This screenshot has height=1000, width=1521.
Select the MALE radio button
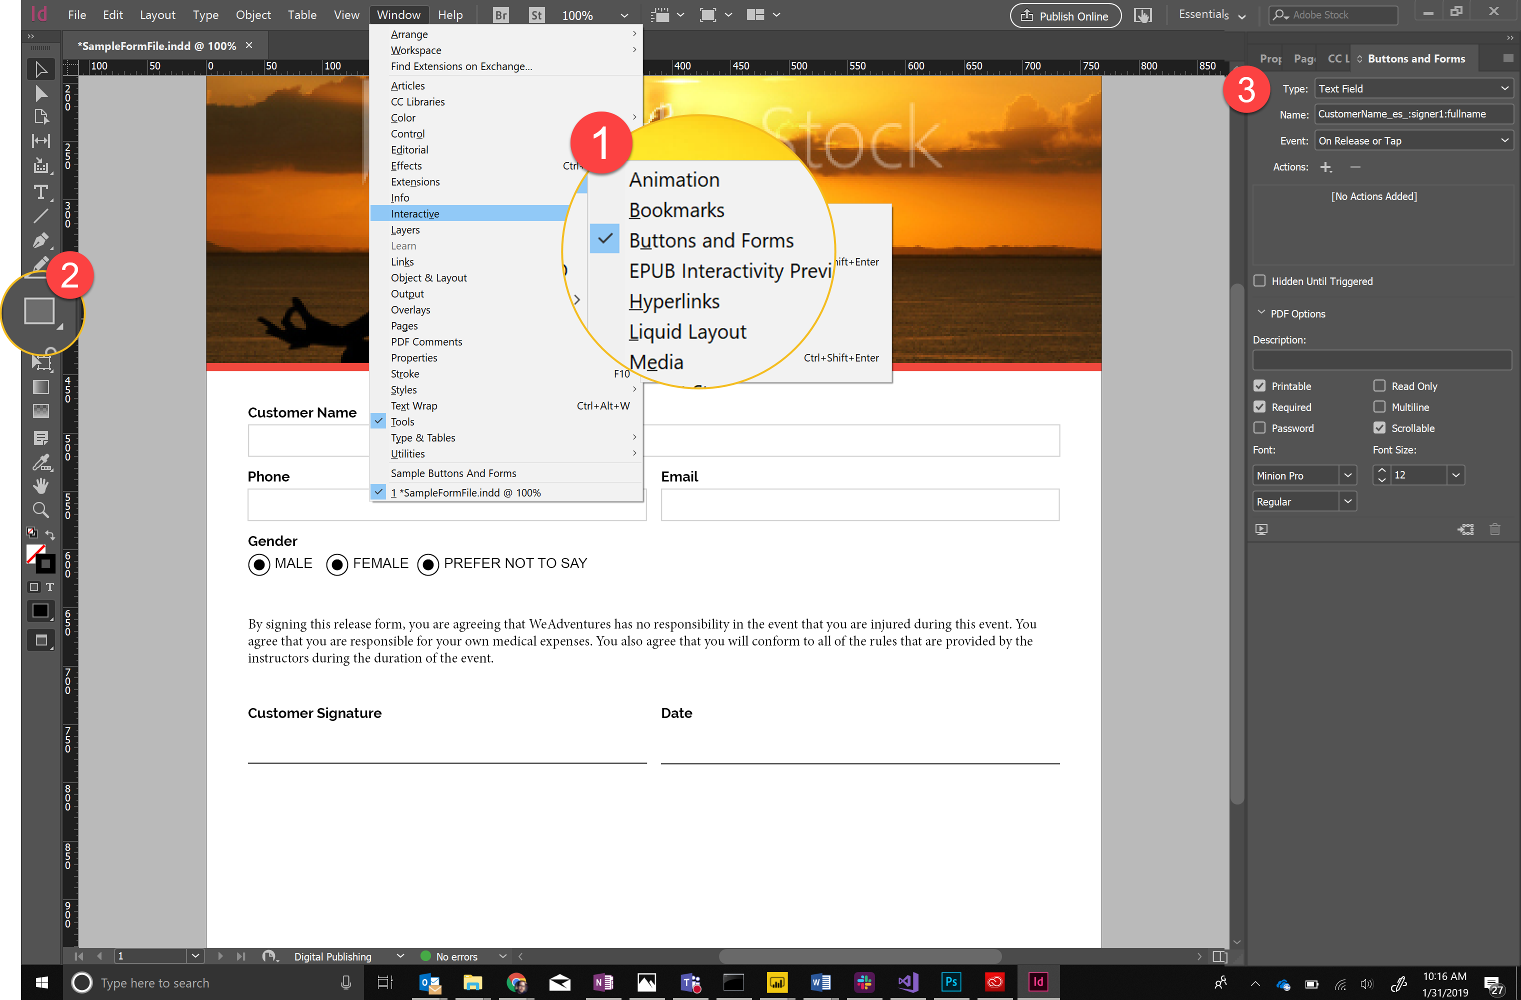tap(259, 564)
